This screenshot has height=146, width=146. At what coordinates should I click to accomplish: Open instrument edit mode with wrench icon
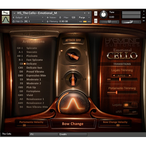(x=6, y=13)
